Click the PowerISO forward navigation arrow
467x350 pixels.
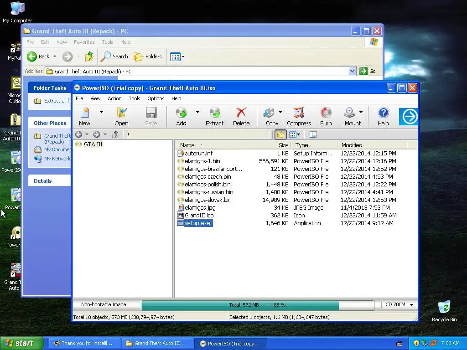[97, 134]
